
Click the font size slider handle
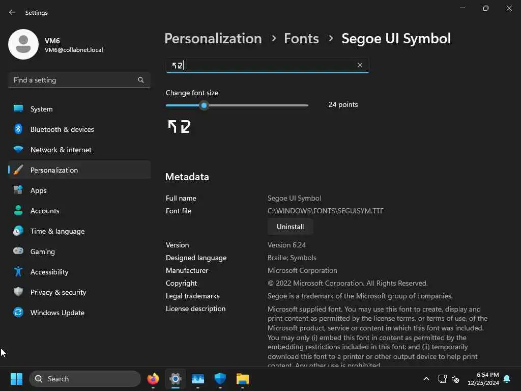(204, 105)
